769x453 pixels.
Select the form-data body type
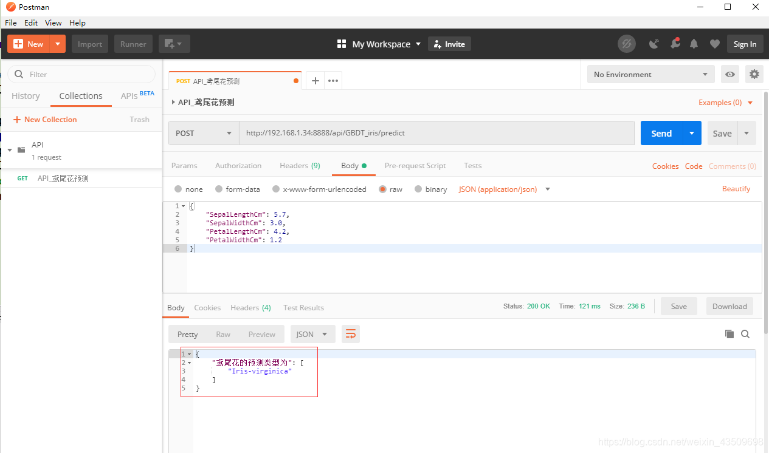tap(219, 189)
